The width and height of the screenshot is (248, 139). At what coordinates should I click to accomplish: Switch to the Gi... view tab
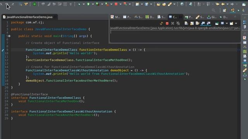(212, 17)
